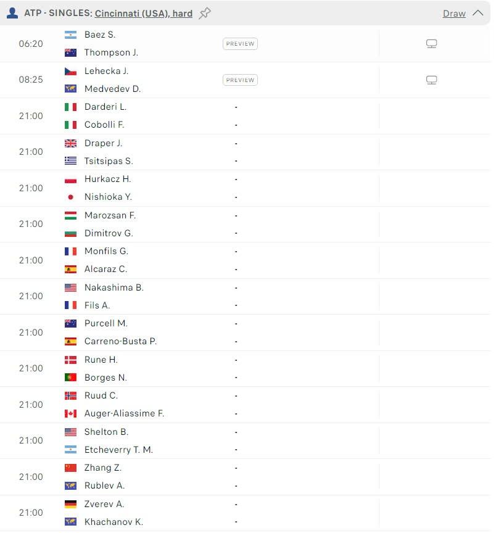The image size is (496, 533).
Task: Open live stream icon for Baez vs Thompson
Action: tap(432, 44)
